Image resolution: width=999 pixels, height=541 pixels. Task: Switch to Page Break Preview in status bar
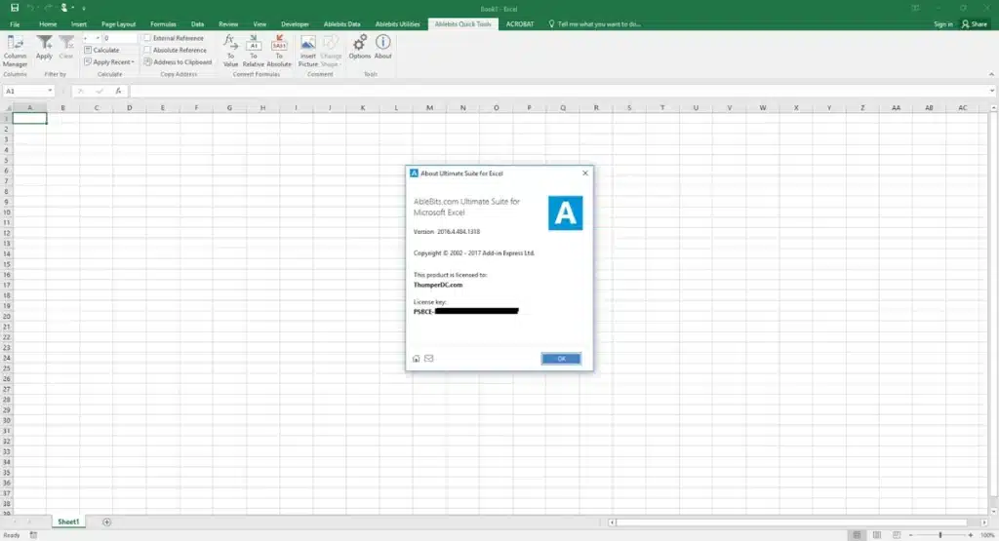pos(897,535)
